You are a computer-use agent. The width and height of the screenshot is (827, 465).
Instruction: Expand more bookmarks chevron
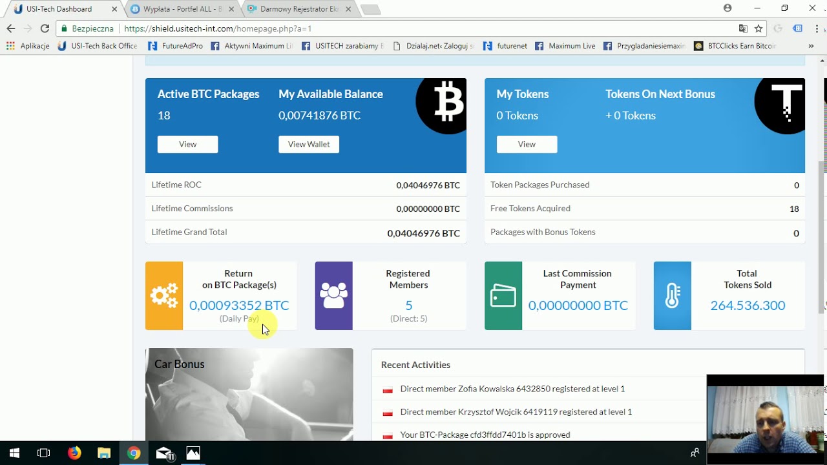[x=811, y=46]
